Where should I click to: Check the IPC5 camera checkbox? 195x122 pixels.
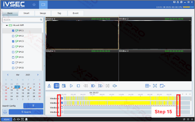(13, 52)
